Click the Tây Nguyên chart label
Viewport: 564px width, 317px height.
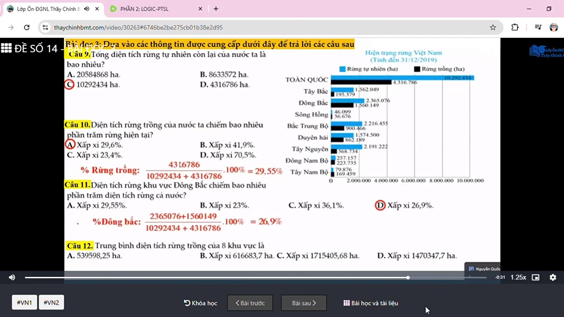(310, 149)
